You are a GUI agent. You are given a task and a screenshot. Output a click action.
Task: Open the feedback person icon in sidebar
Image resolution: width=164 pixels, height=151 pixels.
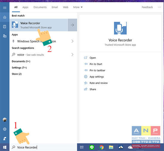pos(4,138)
